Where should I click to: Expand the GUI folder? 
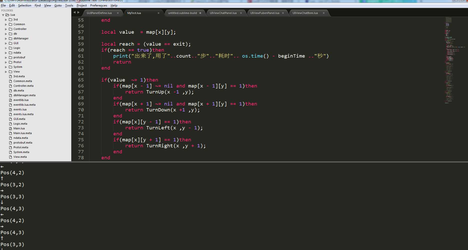click(x=6, y=43)
